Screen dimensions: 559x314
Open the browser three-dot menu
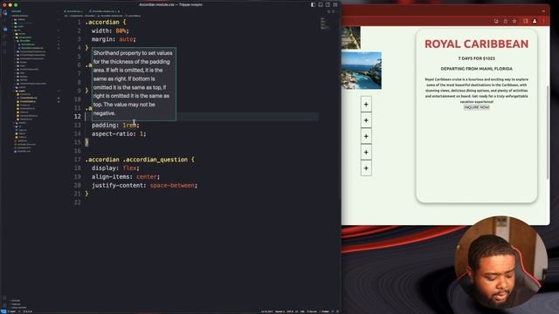click(x=543, y=21)
